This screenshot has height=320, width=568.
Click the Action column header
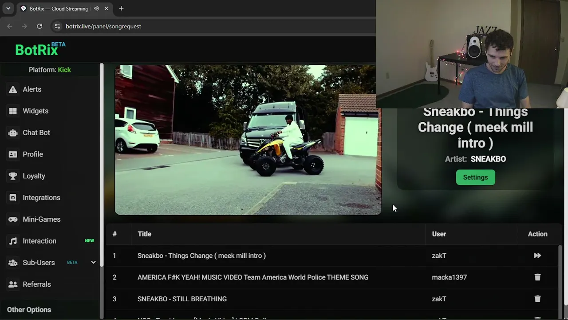(537, 234)
